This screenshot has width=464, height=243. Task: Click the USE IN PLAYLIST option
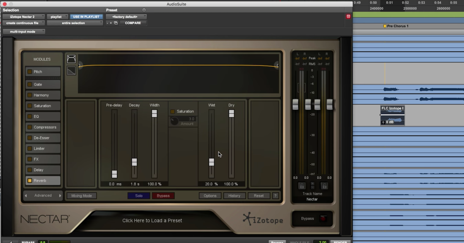coord(86,17)
